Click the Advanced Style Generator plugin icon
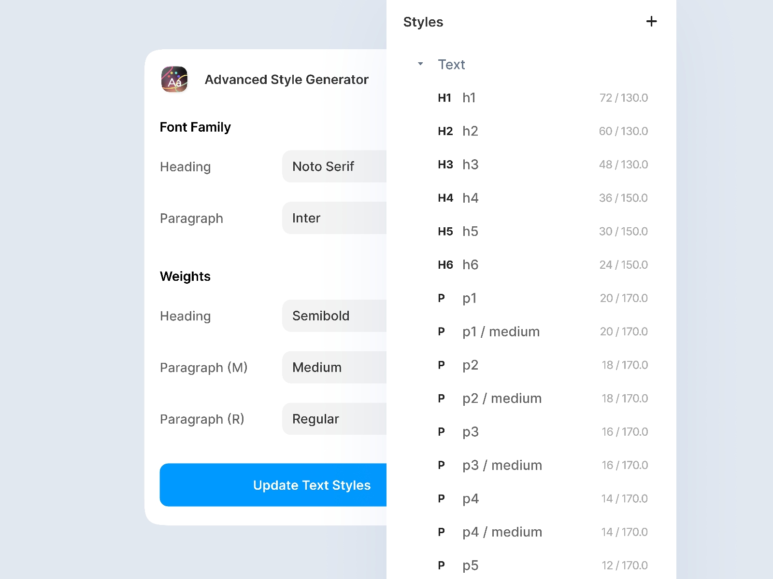 point(174,80)
